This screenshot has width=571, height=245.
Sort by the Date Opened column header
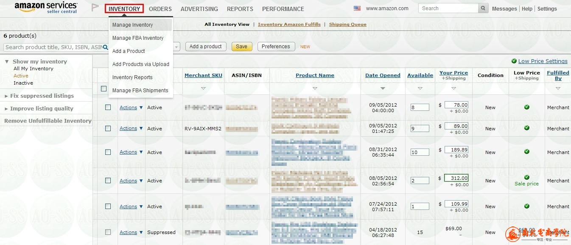click(383, 75)
